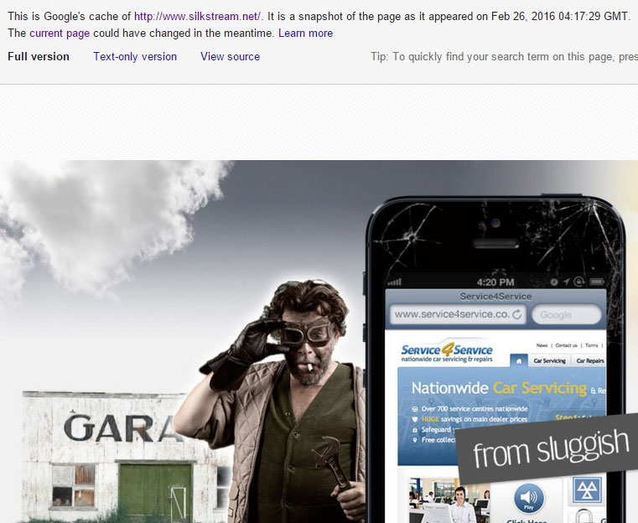Open the 'current page' link
Viewport: 638px width, 523px height.
(x=60, y=34)
